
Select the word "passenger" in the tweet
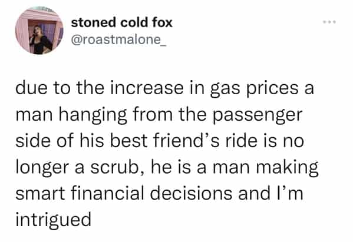click(x=258, y=115)
